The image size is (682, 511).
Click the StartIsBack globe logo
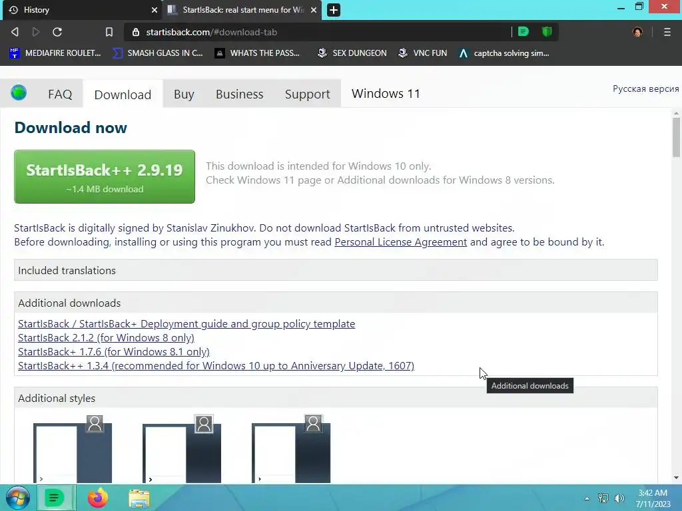tap(19, 92)
